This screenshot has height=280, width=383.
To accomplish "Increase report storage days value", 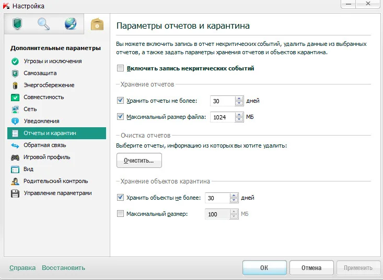I will (239, 99).
